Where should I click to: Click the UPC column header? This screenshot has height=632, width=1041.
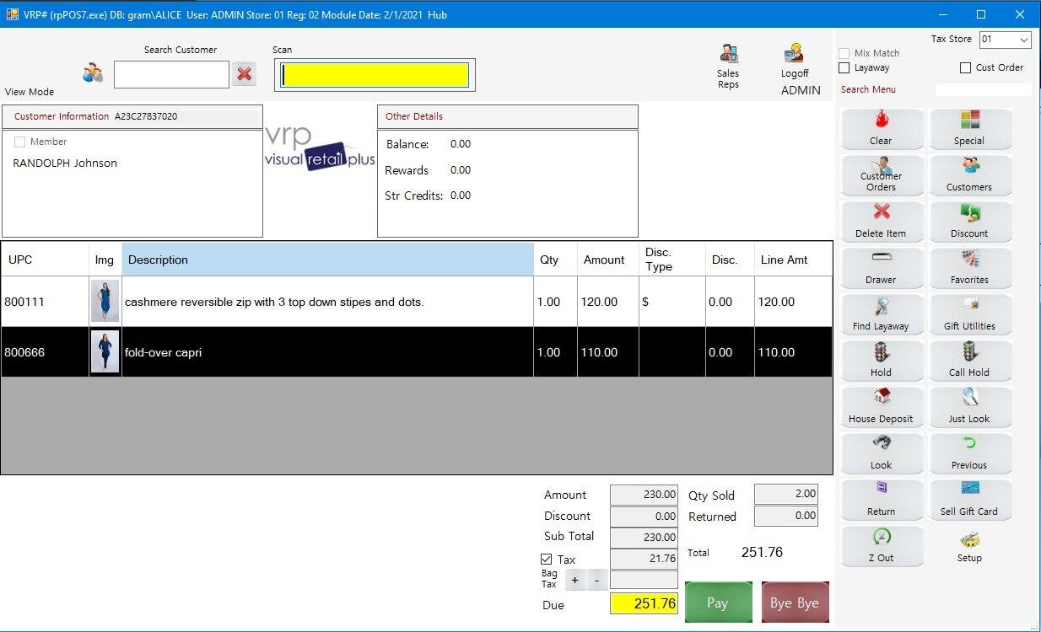(x=45, y=260)
